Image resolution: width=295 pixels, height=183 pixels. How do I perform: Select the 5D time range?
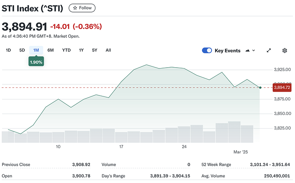click(x=22, y=50)
